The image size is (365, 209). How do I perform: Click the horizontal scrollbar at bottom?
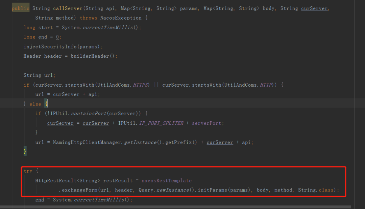pos(175,207)
